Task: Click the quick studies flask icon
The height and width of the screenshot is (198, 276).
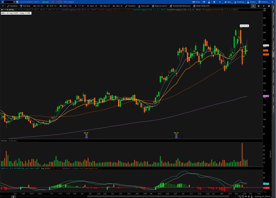Action: tap(209, 2)
